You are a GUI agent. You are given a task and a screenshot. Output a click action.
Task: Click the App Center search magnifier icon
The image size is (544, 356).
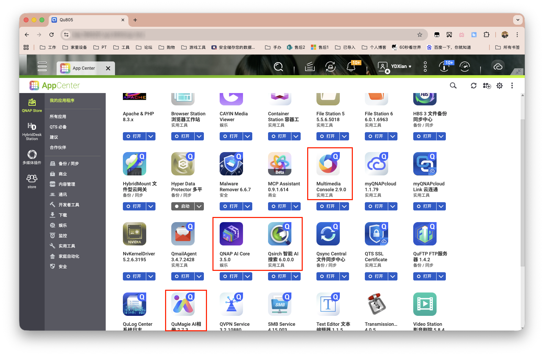coord(453,85)
